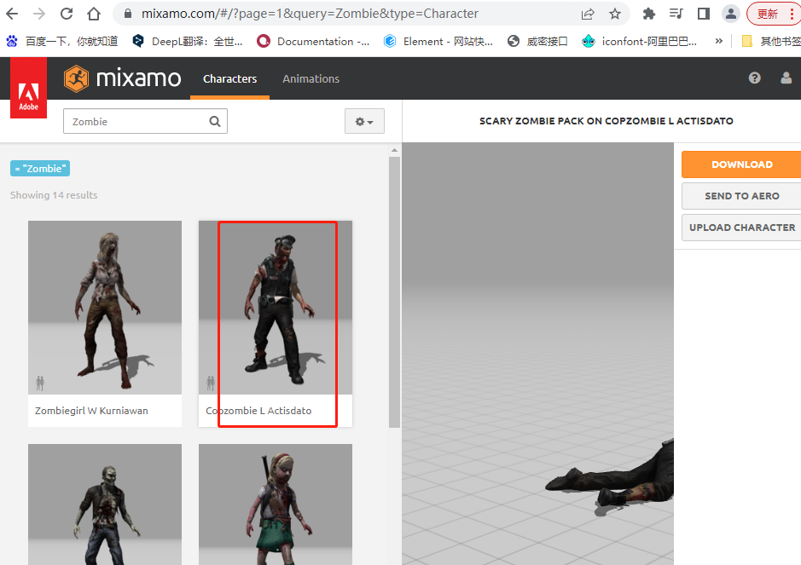Open the 百度一下 bookmark

62,42
